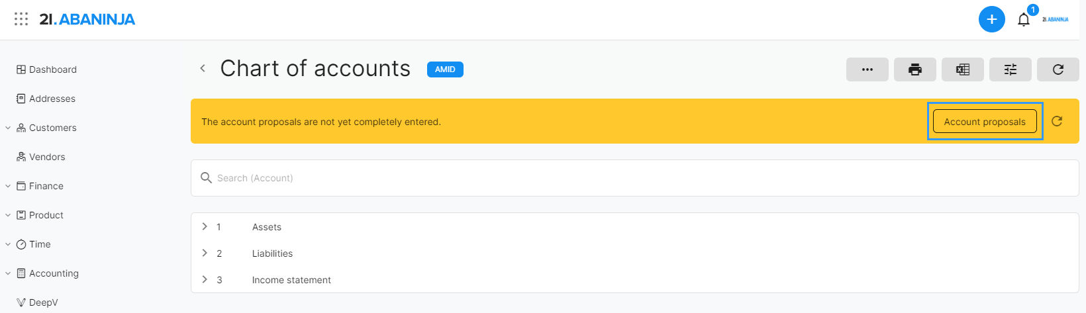Export chart of accounts to Excel
1086x313 pixels.
coord(963,69)
